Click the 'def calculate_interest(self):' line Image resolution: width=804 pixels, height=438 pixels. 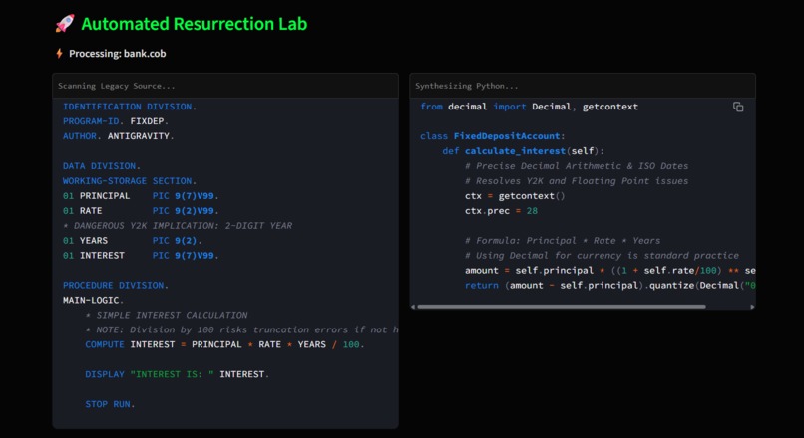(524, 151)
